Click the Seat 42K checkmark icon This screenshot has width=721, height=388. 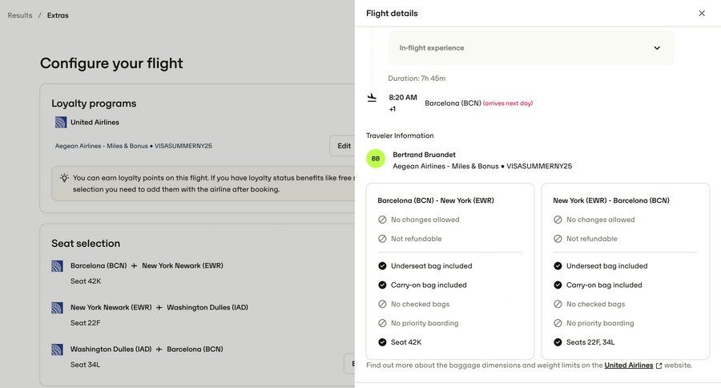point(382,342)
